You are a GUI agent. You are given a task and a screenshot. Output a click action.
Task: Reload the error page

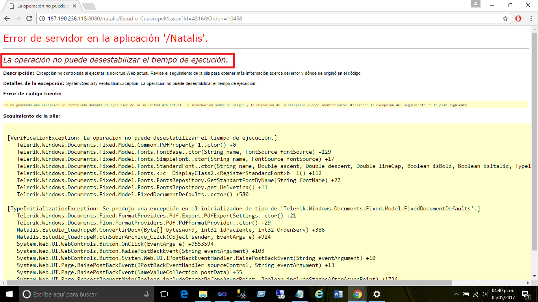point(29,18)
